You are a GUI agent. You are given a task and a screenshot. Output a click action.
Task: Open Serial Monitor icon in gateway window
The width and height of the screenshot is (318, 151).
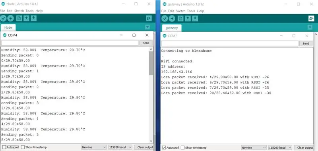pos(311,19)
